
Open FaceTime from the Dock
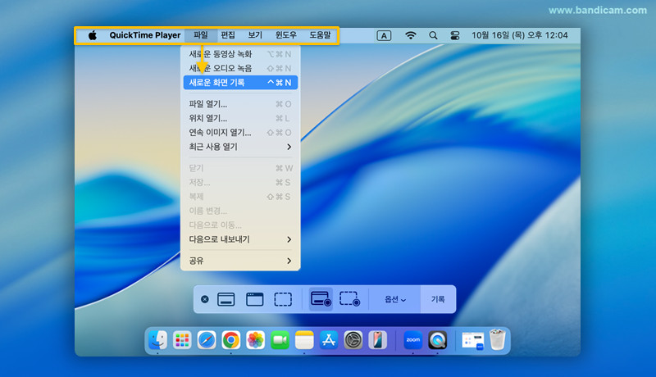[280, 340]
